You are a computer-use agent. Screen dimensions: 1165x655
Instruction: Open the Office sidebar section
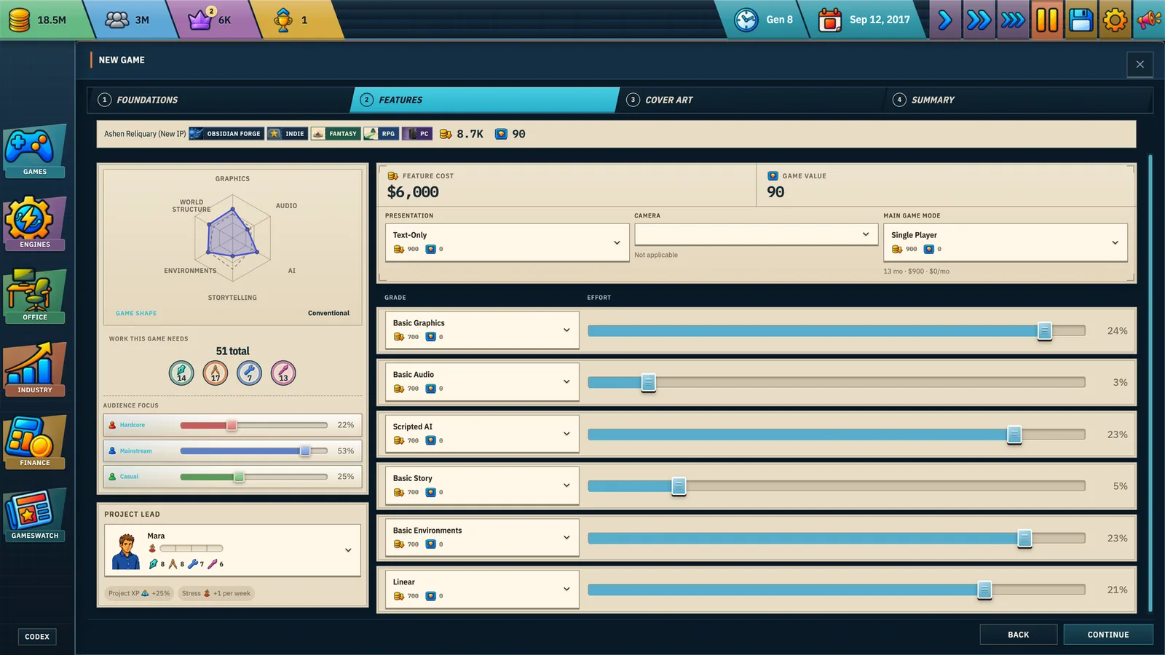coord(34,297)
